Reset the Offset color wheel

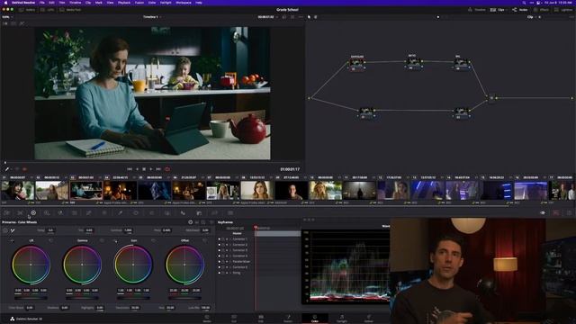click(204, 240)
